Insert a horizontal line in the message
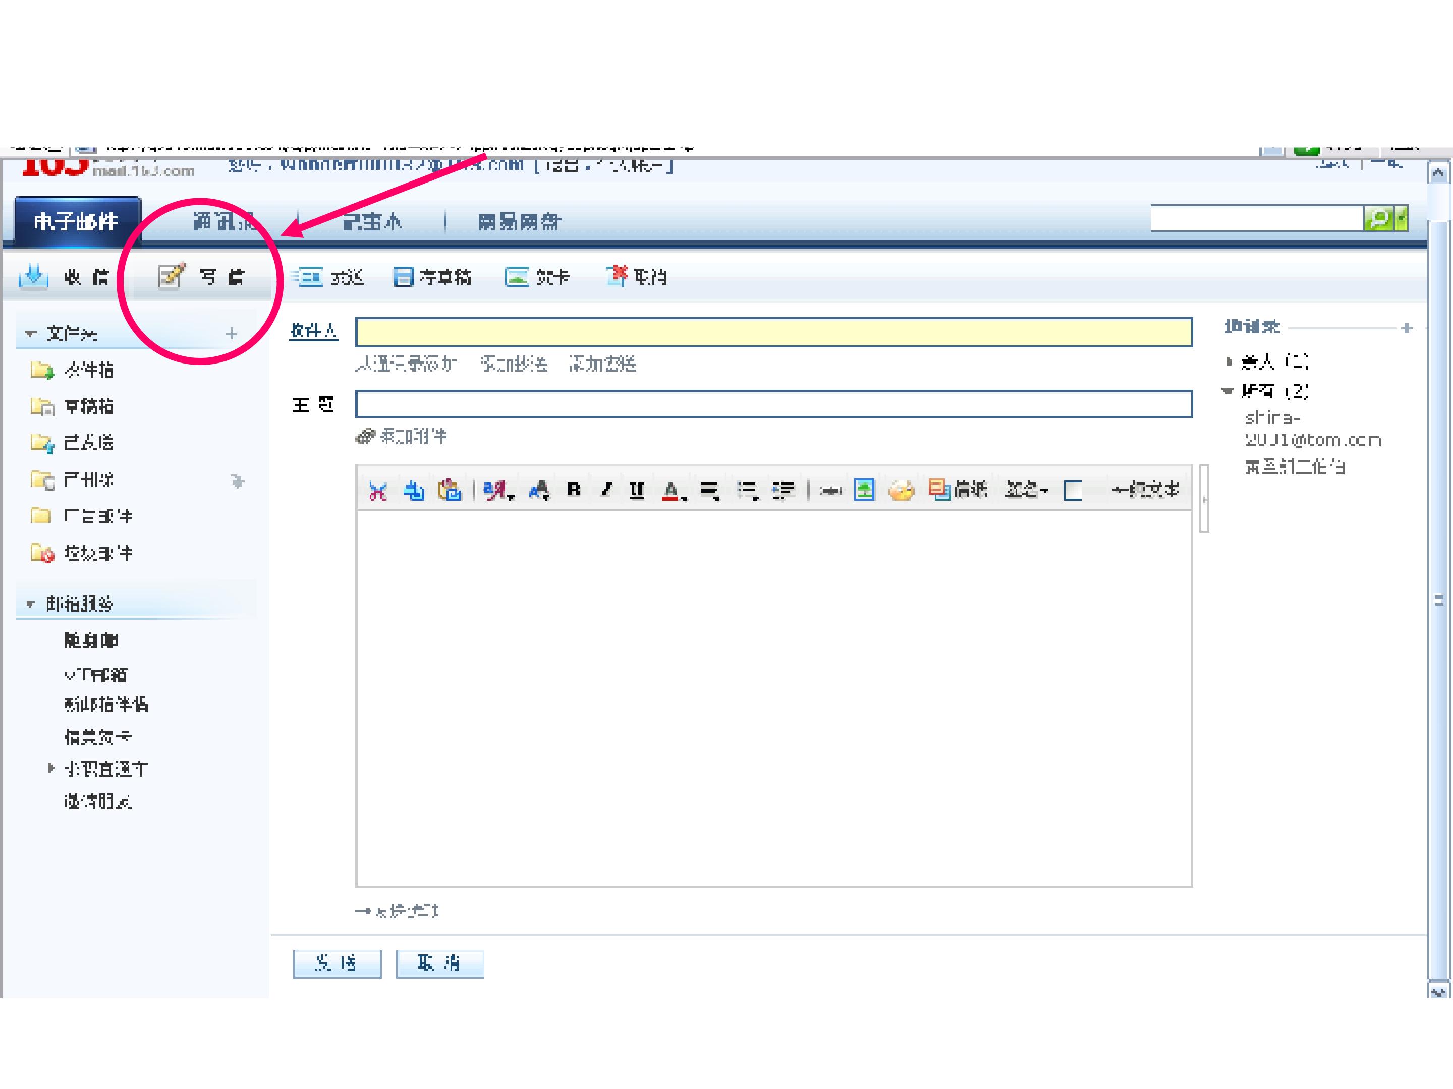The width and height of the screenshot is (1453, 1089). pos(830,491)
